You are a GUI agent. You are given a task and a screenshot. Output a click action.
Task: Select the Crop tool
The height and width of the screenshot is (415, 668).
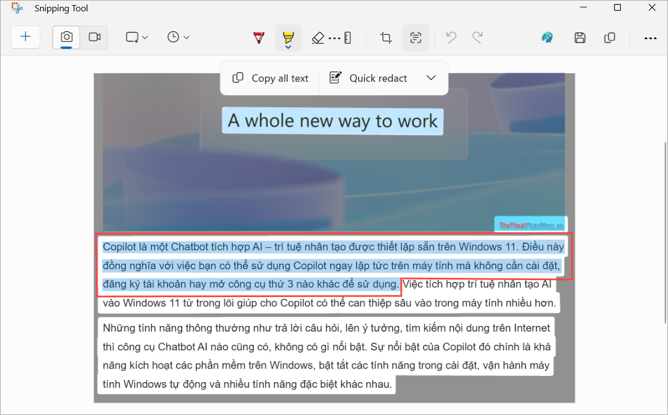coord(386,37)
